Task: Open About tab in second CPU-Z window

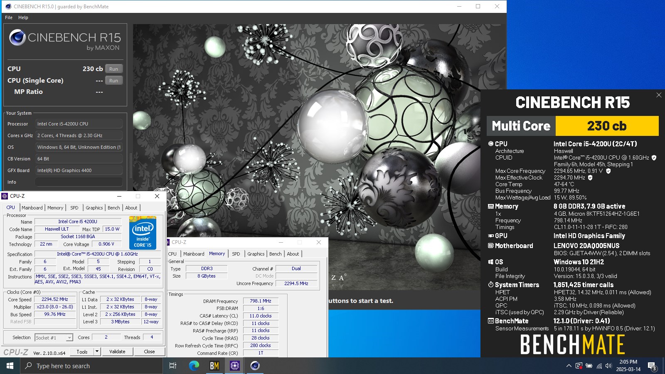Action: tap(293, 254)
